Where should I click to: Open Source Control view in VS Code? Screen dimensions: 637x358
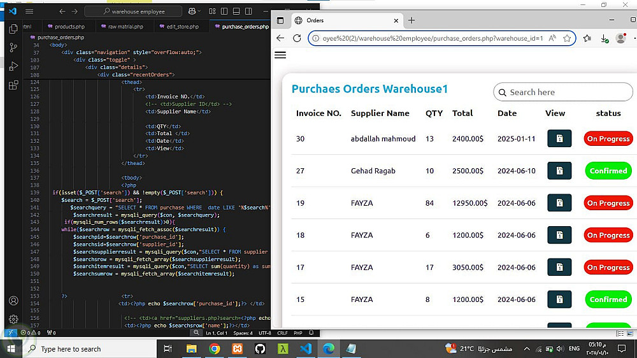pyautogui.click(x=13, y=48)
